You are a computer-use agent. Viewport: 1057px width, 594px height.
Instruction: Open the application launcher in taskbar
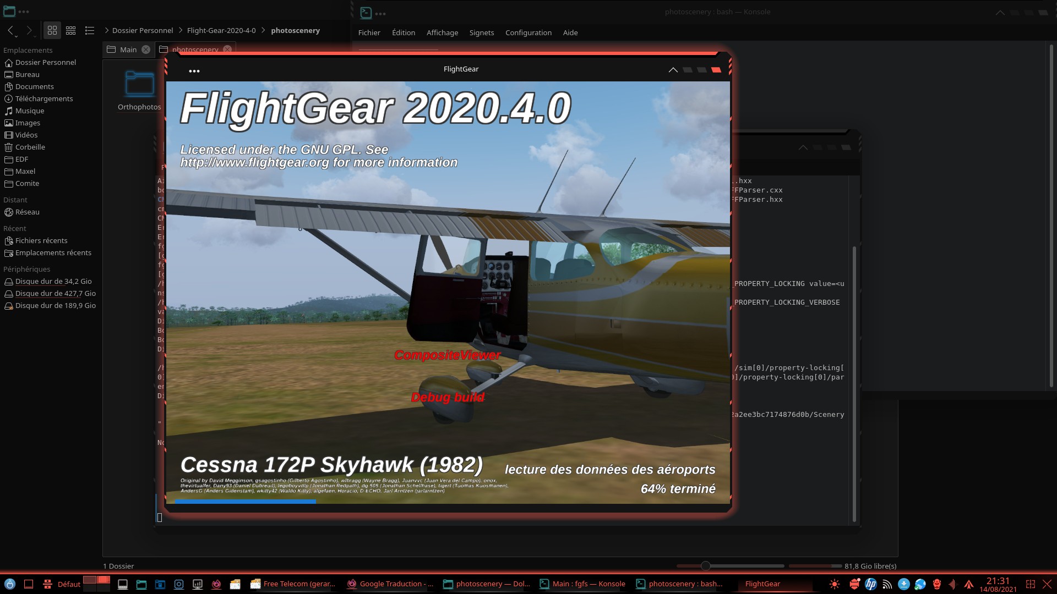(x=10, y=584)
